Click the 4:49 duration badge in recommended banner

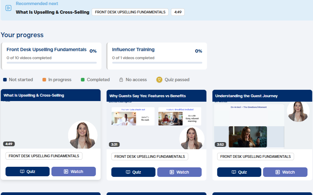pos(178,12)
